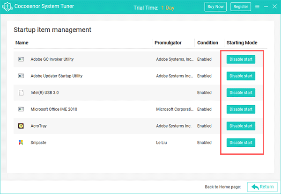Click the Le Liu promulgator cell
This screenshot has height=194, width=281.
161,143
